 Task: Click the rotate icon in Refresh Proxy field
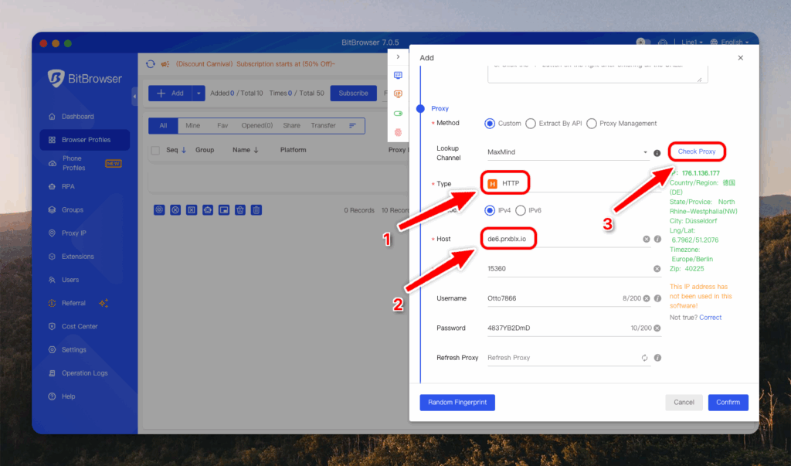644,358
